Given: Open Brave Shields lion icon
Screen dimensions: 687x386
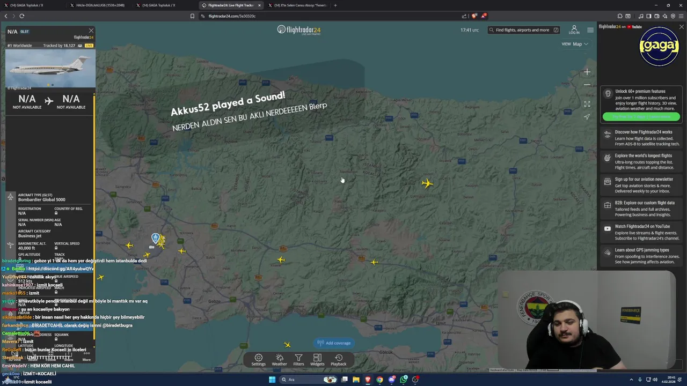Looking at the screenshot, I should point(474,16).
